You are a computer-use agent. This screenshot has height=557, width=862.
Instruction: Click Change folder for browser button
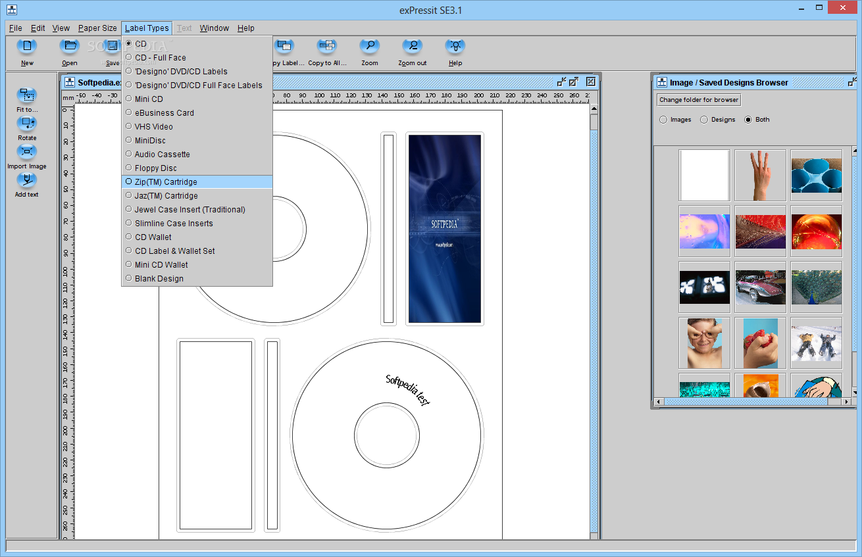click(699, 100)
